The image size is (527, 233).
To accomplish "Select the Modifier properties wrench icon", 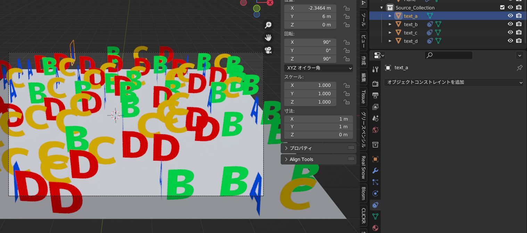I will pyautogui.click(x=376, y=170).
